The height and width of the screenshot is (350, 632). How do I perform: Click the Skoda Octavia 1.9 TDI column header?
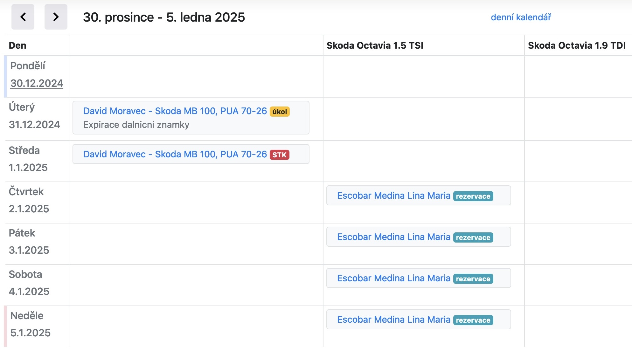coord(576,45)
